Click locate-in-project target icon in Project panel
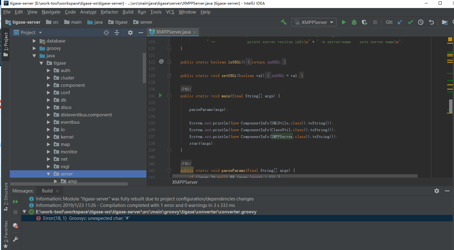 pos(106,33)
